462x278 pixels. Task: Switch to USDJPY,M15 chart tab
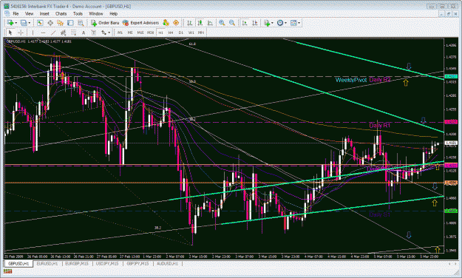107,263
